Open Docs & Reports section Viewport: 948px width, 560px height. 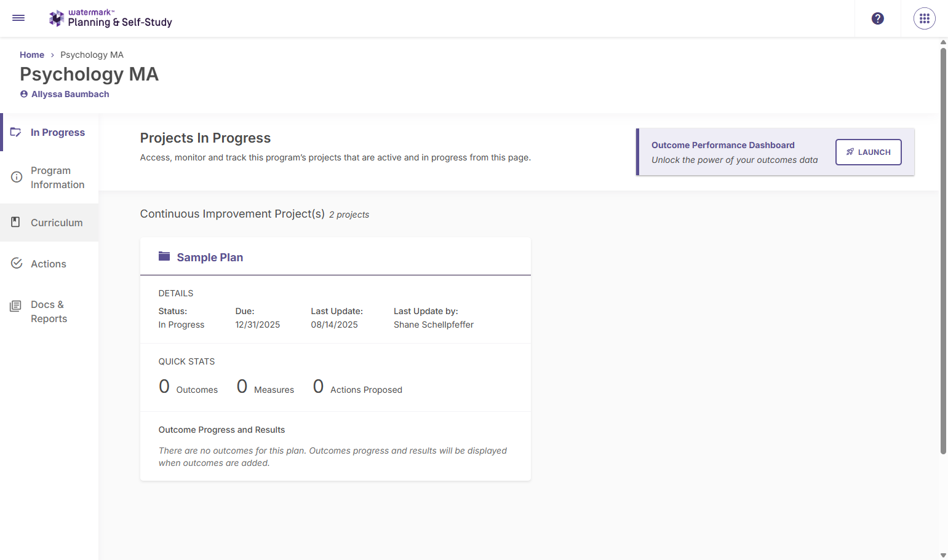tap(50, 312)
